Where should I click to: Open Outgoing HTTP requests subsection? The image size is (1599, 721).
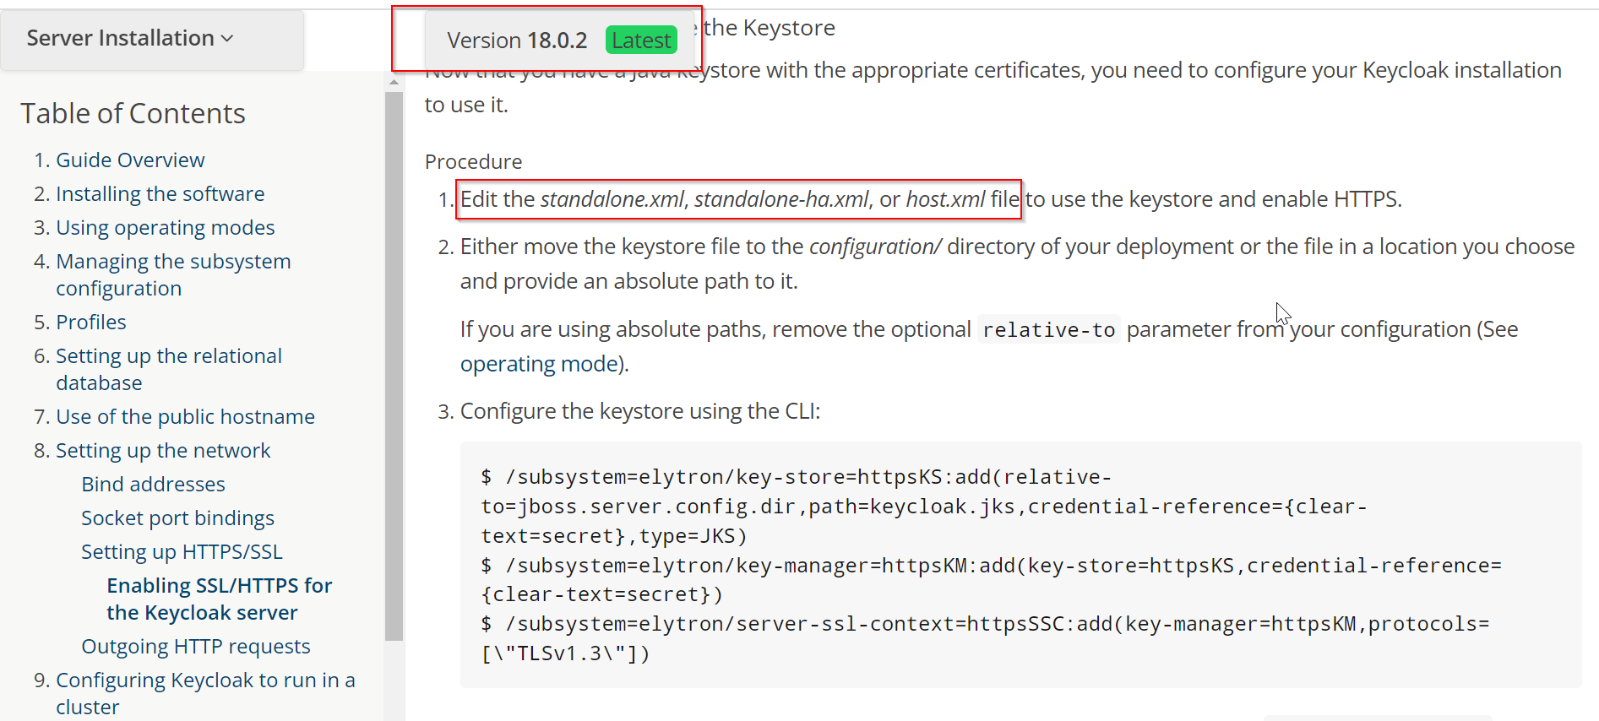pos(195,646)
